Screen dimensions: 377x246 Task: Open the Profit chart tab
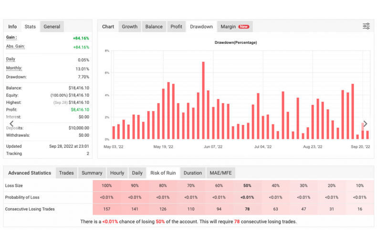point(176,27)
